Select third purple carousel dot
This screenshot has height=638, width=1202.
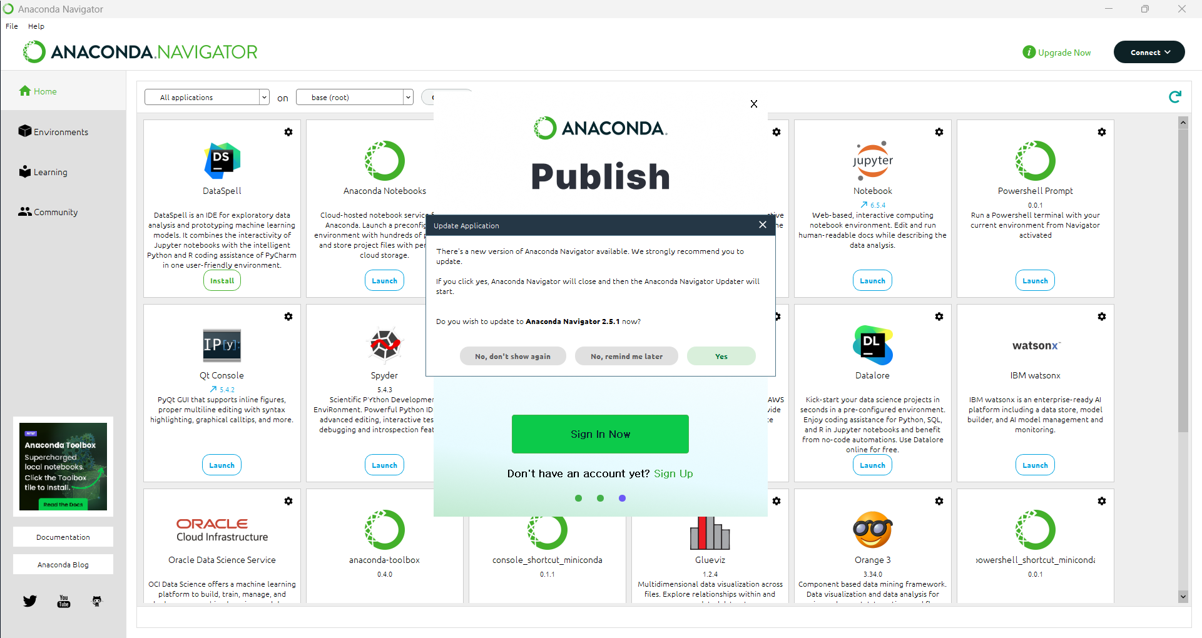pyautogui.click(x=622, y=499)
